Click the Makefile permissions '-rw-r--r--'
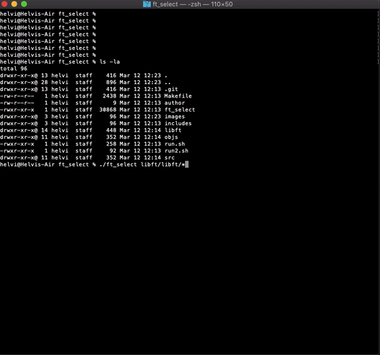 pyautogui.click(x=17, y=96)
